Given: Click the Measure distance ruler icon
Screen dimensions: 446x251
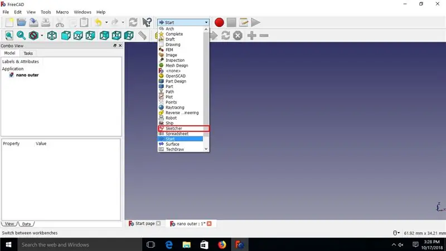Looking at the screenshot, I should [x=143, y=36].
